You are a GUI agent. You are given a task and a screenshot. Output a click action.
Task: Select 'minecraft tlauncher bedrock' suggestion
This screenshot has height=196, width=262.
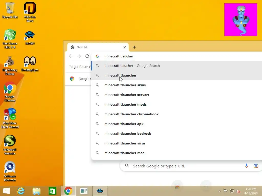pyautogui.click(x=177, y=133)
